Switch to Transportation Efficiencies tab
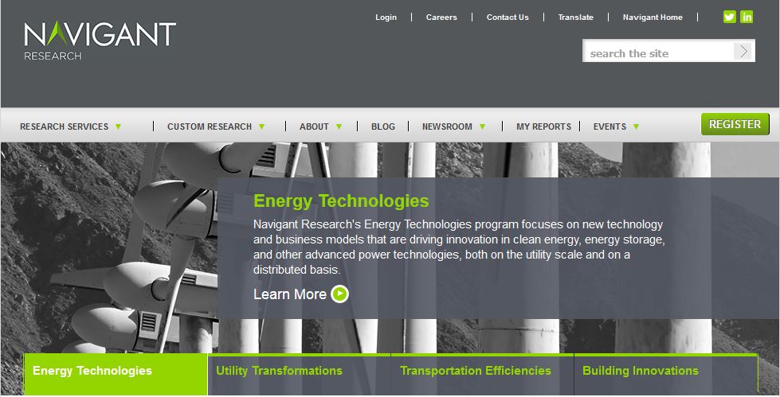This screenshot has height=397, width=780. point(482,374)
